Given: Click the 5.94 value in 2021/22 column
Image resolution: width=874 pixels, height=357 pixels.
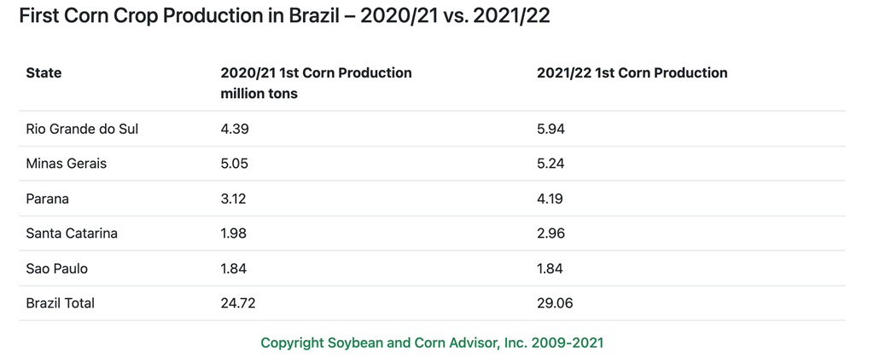Looking at the screenshot, I should coord(551,129).
